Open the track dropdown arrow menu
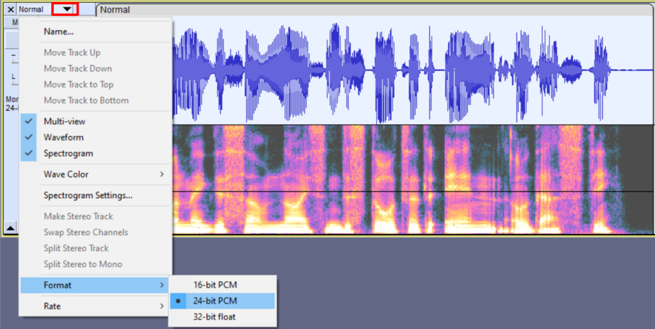Screen dimensions: 655x329 67,9
